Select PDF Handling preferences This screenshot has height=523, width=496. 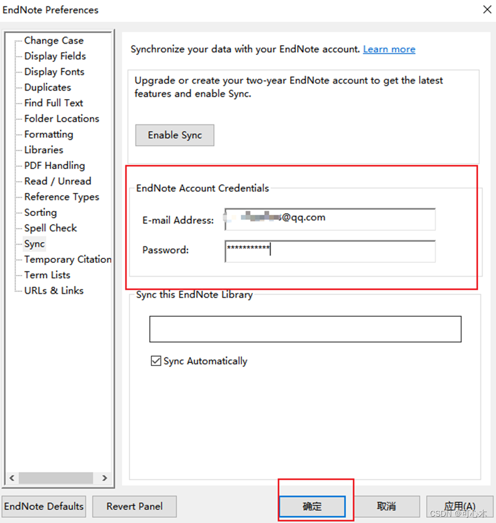point(54,166)
